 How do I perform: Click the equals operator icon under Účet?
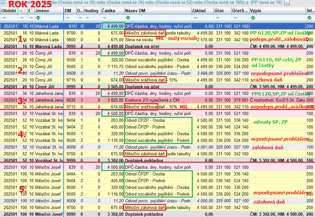[217, 18]
